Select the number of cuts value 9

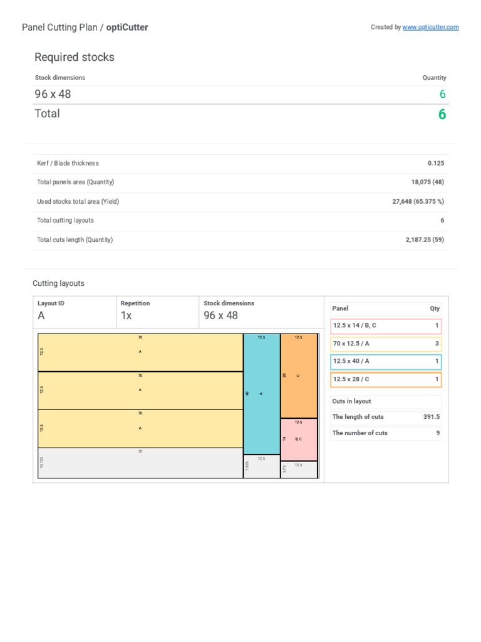click(x=438, y=433)
